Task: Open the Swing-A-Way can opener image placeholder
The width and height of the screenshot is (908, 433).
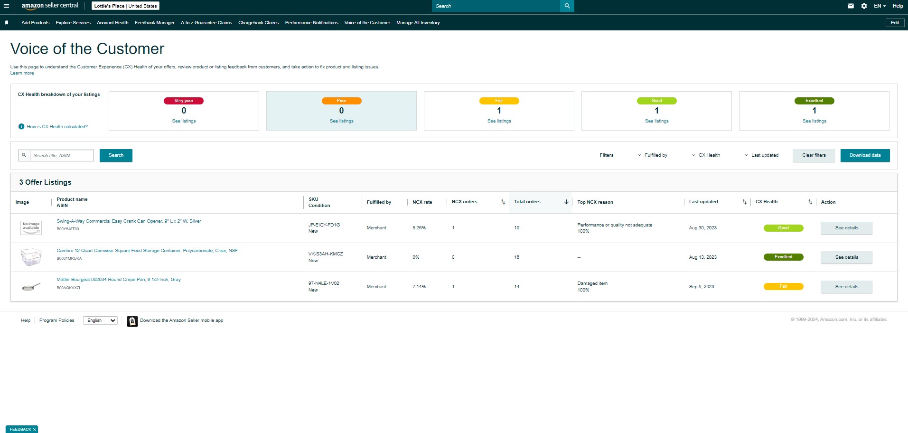Action: click(x=31, y=227)
